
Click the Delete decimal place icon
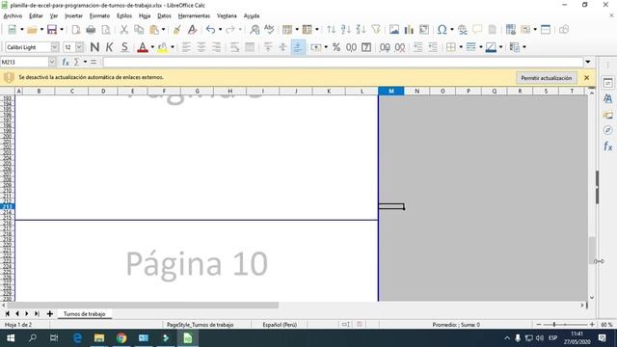(x=400, y=47)
